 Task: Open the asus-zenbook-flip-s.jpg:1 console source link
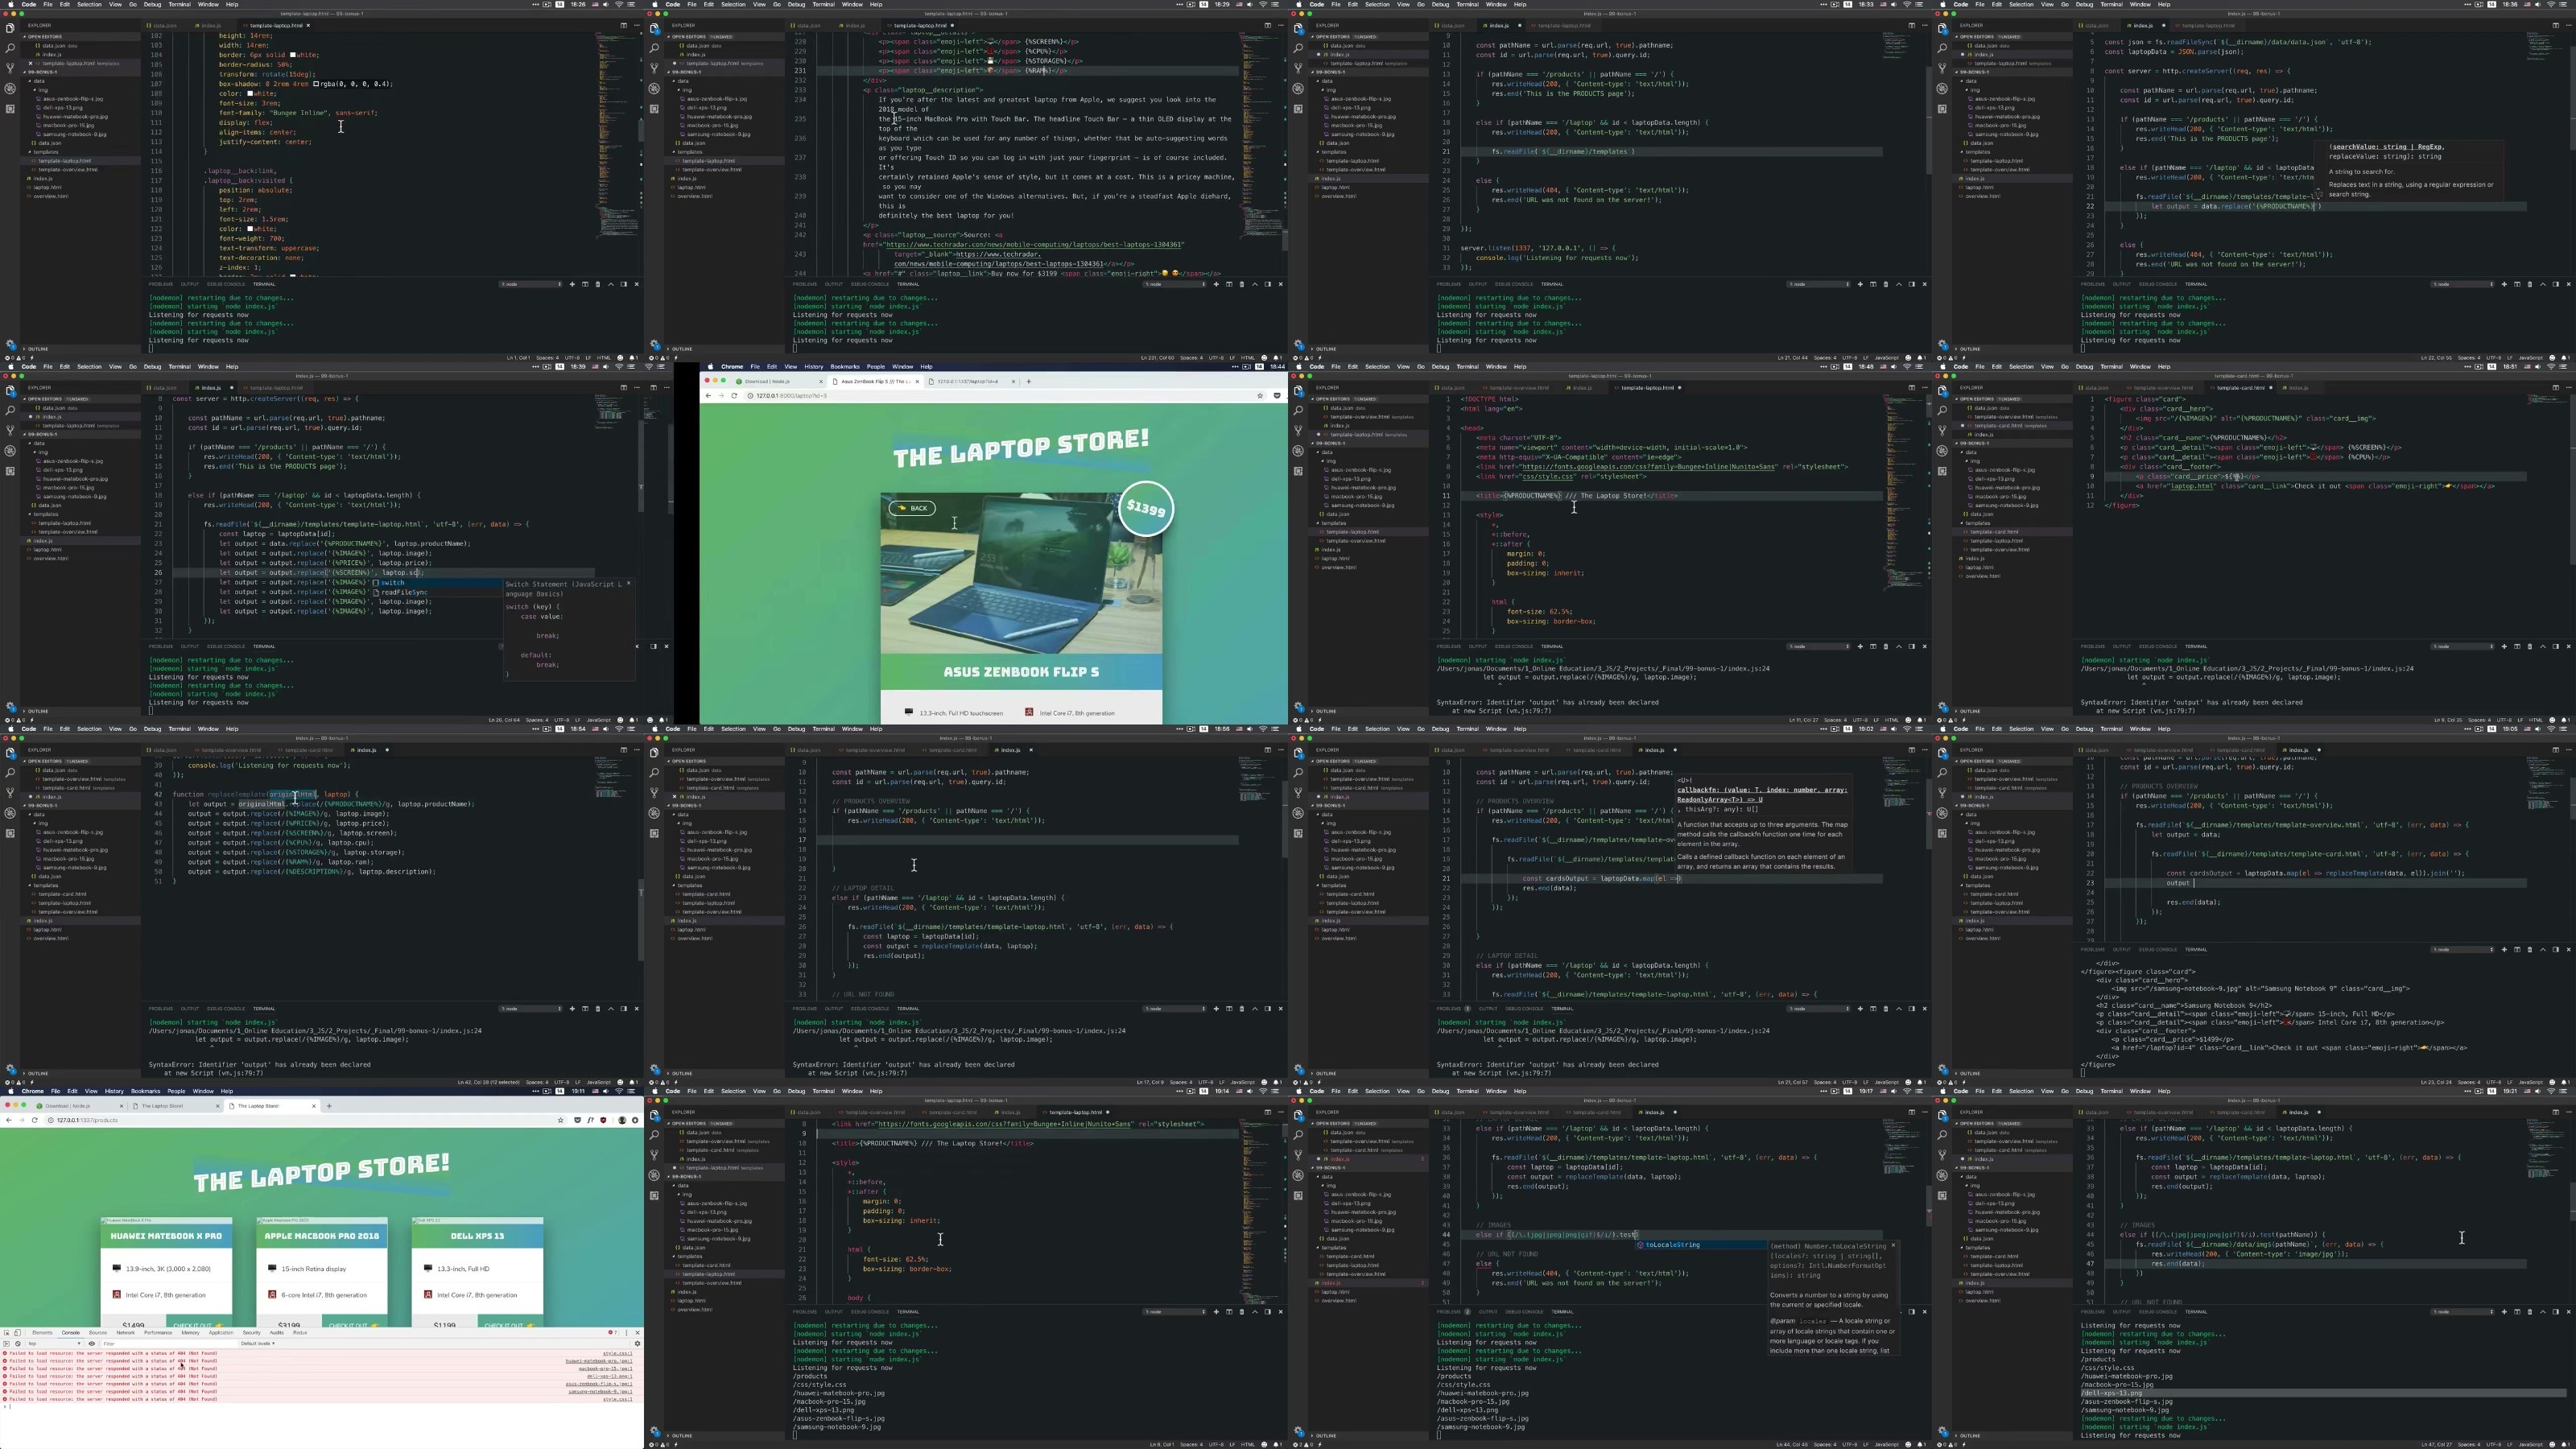point(599,1384)
